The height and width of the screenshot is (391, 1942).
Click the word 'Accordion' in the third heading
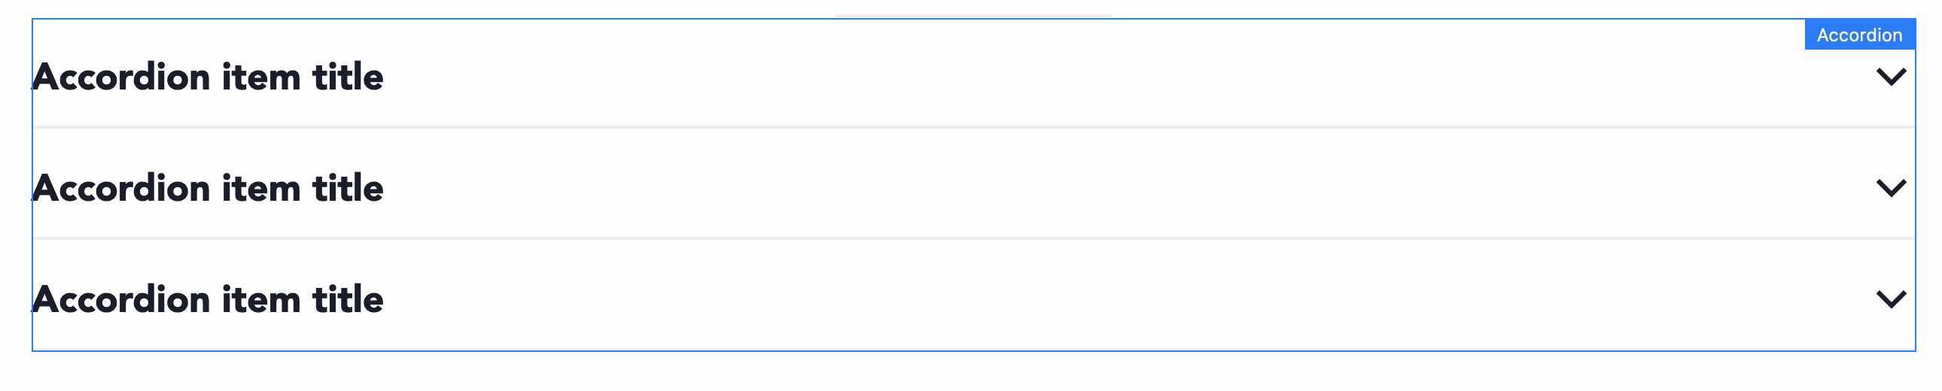pyautogui.click(x=120, y=299)
